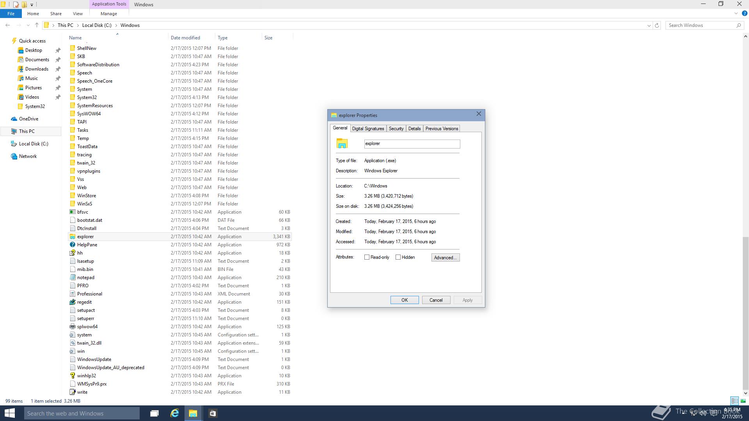Click the bfsvc application icon
The height and width of the screenshot is (421, 749).
[x=72, y=212]
